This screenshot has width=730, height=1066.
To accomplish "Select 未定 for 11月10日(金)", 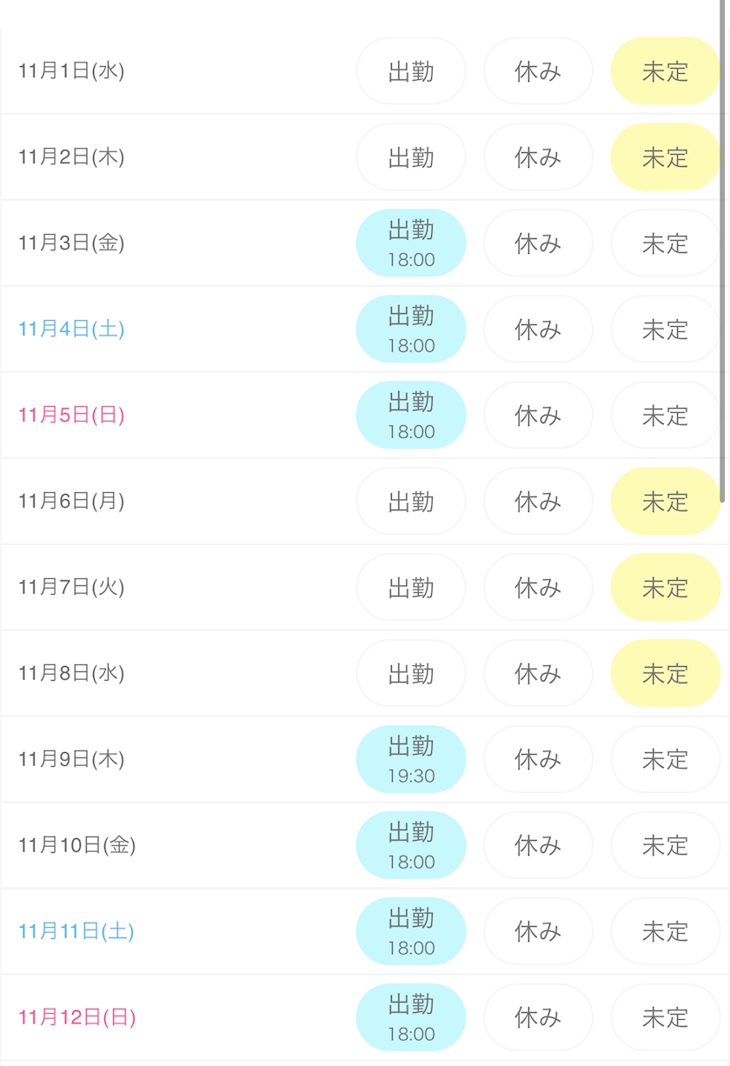I will [665, 846].
